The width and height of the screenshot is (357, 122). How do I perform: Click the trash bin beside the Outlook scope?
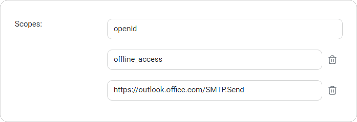click(332, 90)
